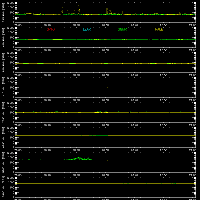Click the 410 MHz [SFU] axis title
Viewport: 200px width, 200px height.
3,37
